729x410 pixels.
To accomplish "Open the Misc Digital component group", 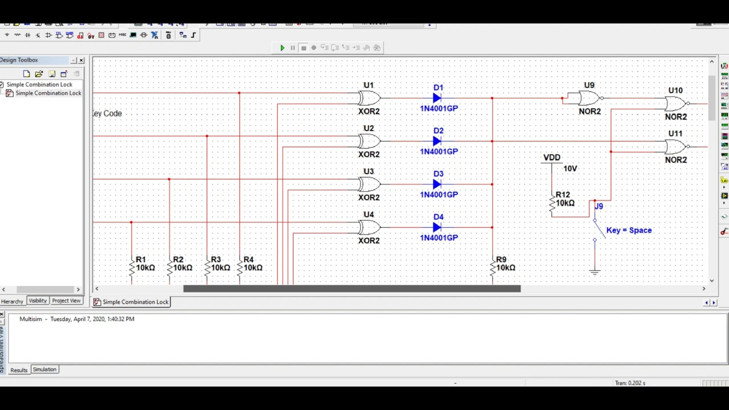I will 80,35.
